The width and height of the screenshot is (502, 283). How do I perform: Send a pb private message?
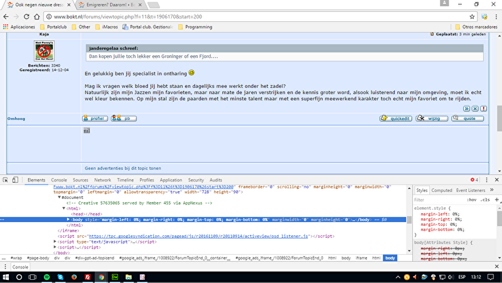click(124, 119)
